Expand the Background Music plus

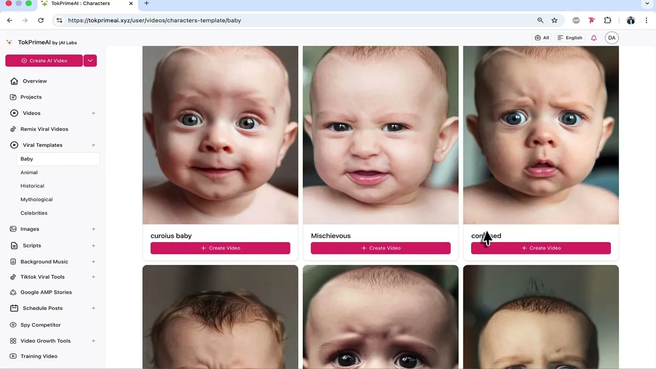[93, 261]
